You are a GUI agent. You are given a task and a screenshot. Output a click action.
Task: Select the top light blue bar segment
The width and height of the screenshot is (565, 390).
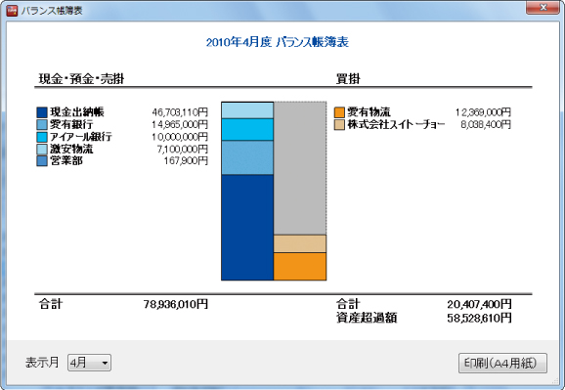pos(247,110)
